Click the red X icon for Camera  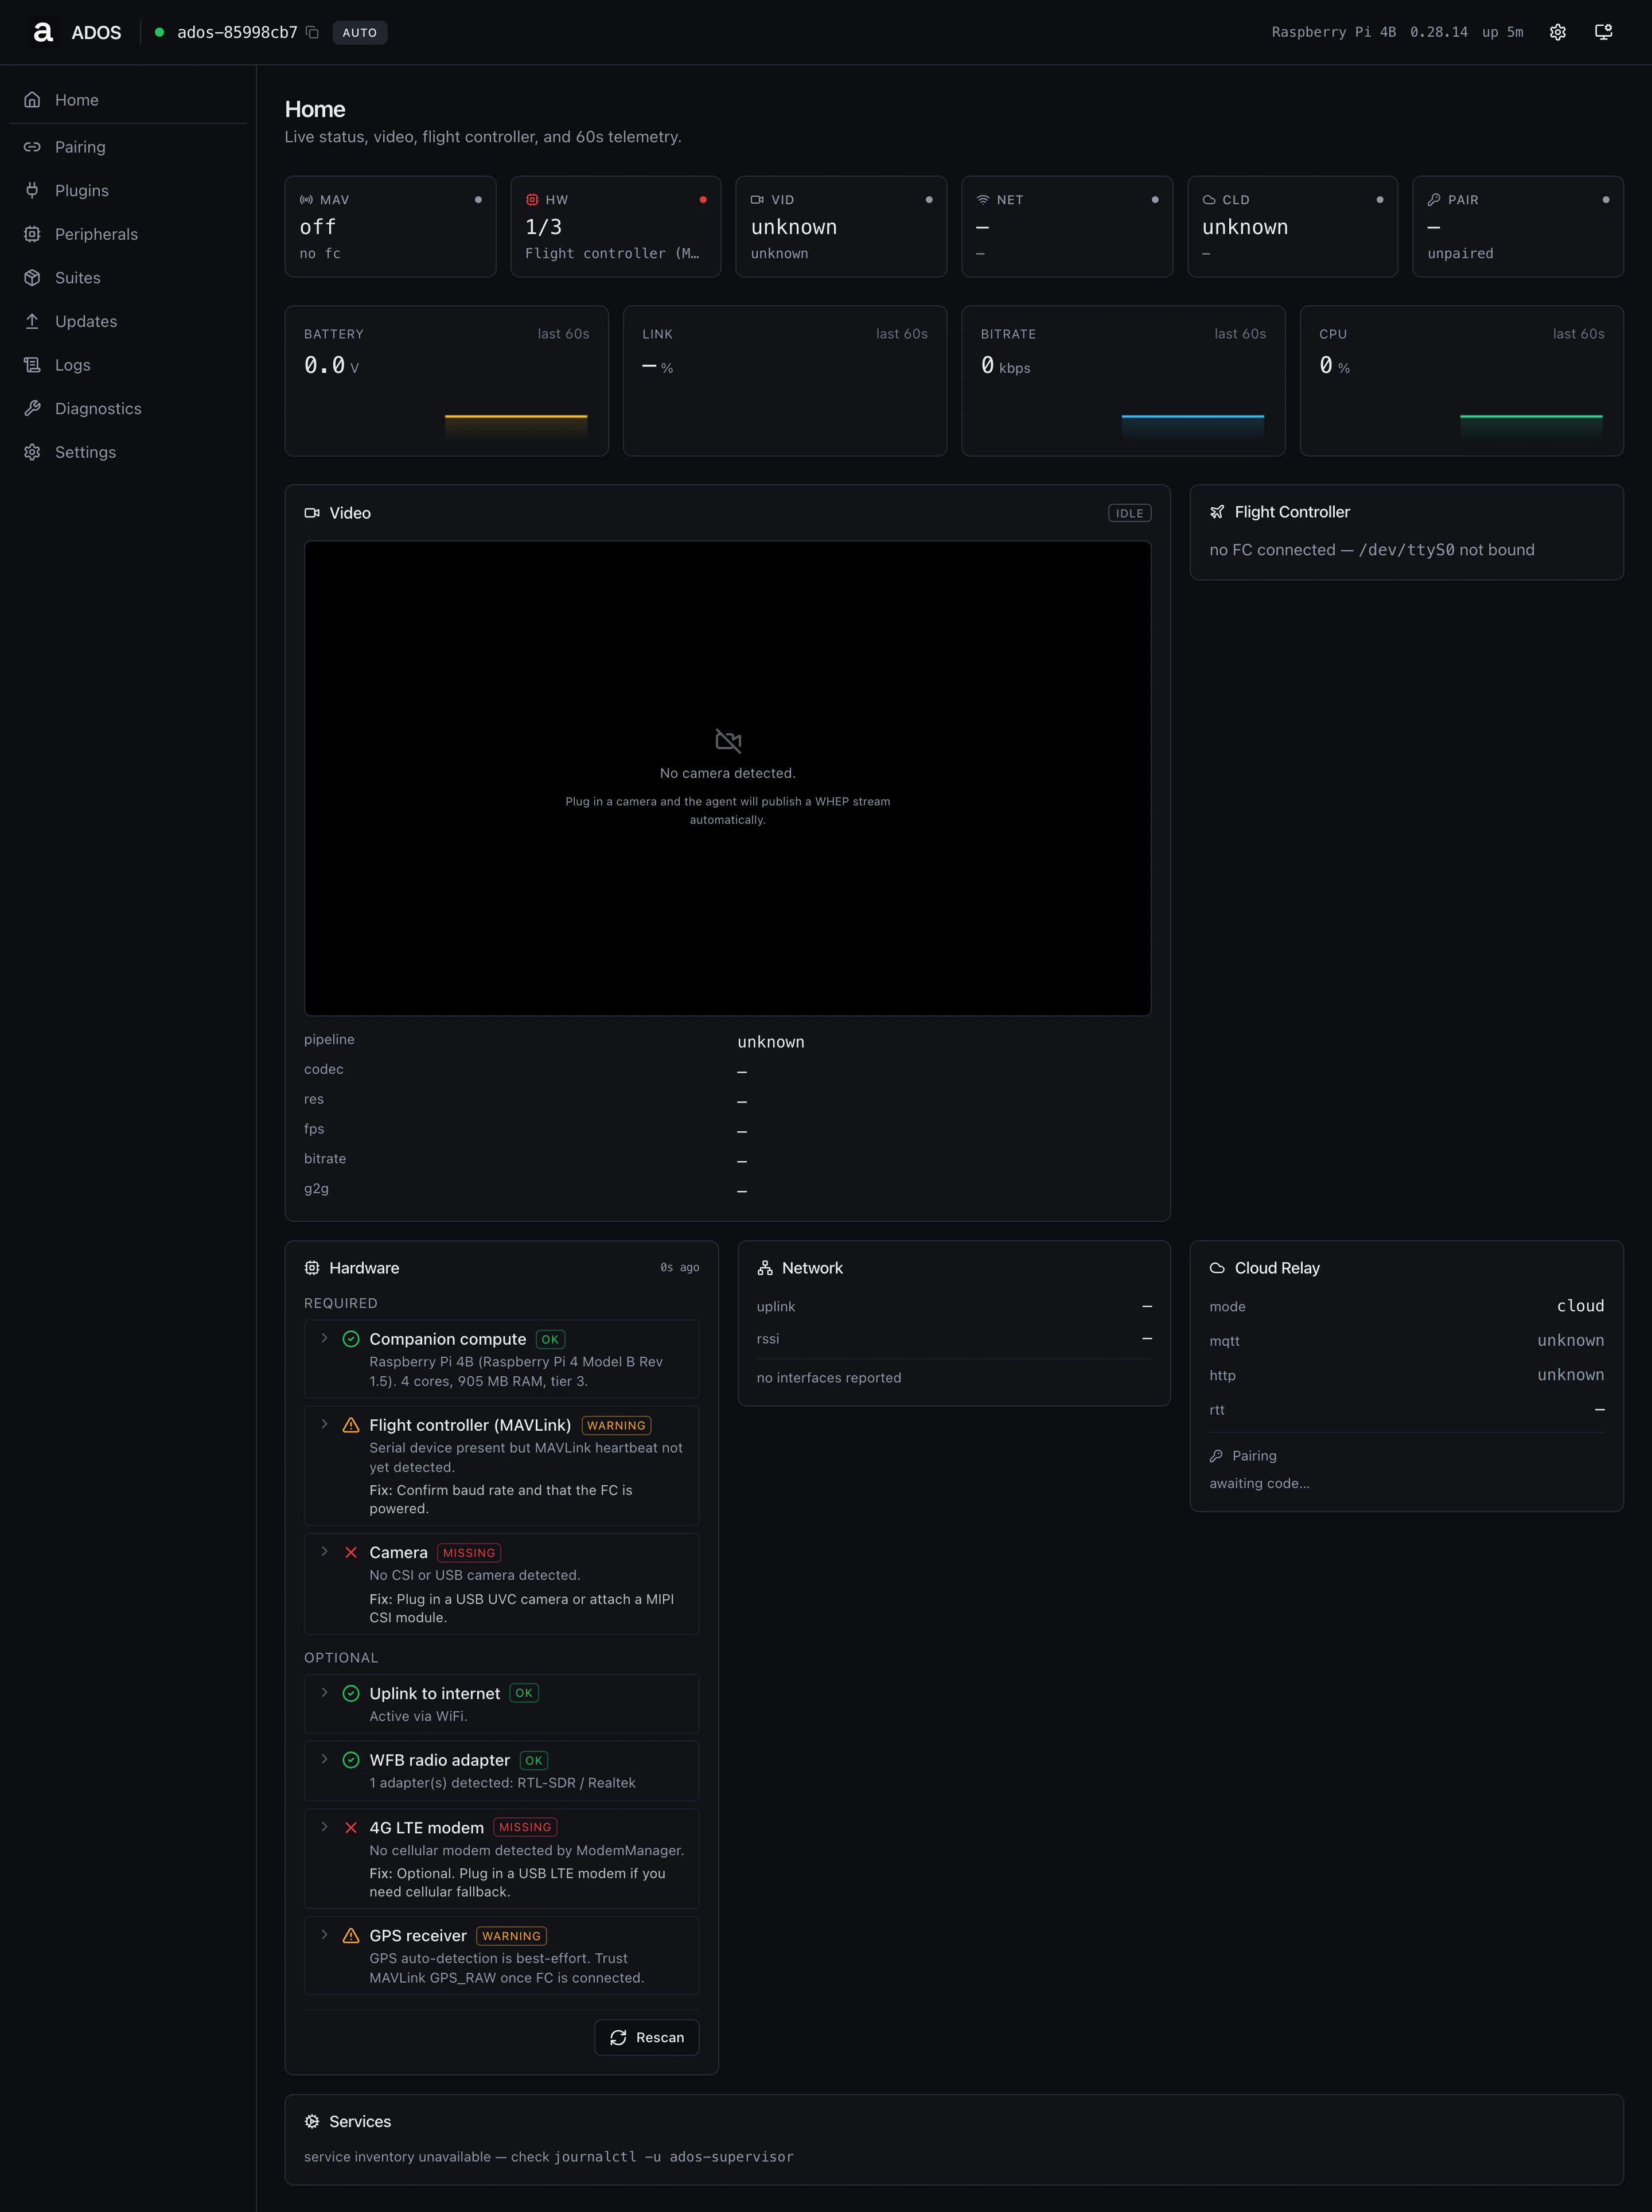click(x=351, y=1553)
